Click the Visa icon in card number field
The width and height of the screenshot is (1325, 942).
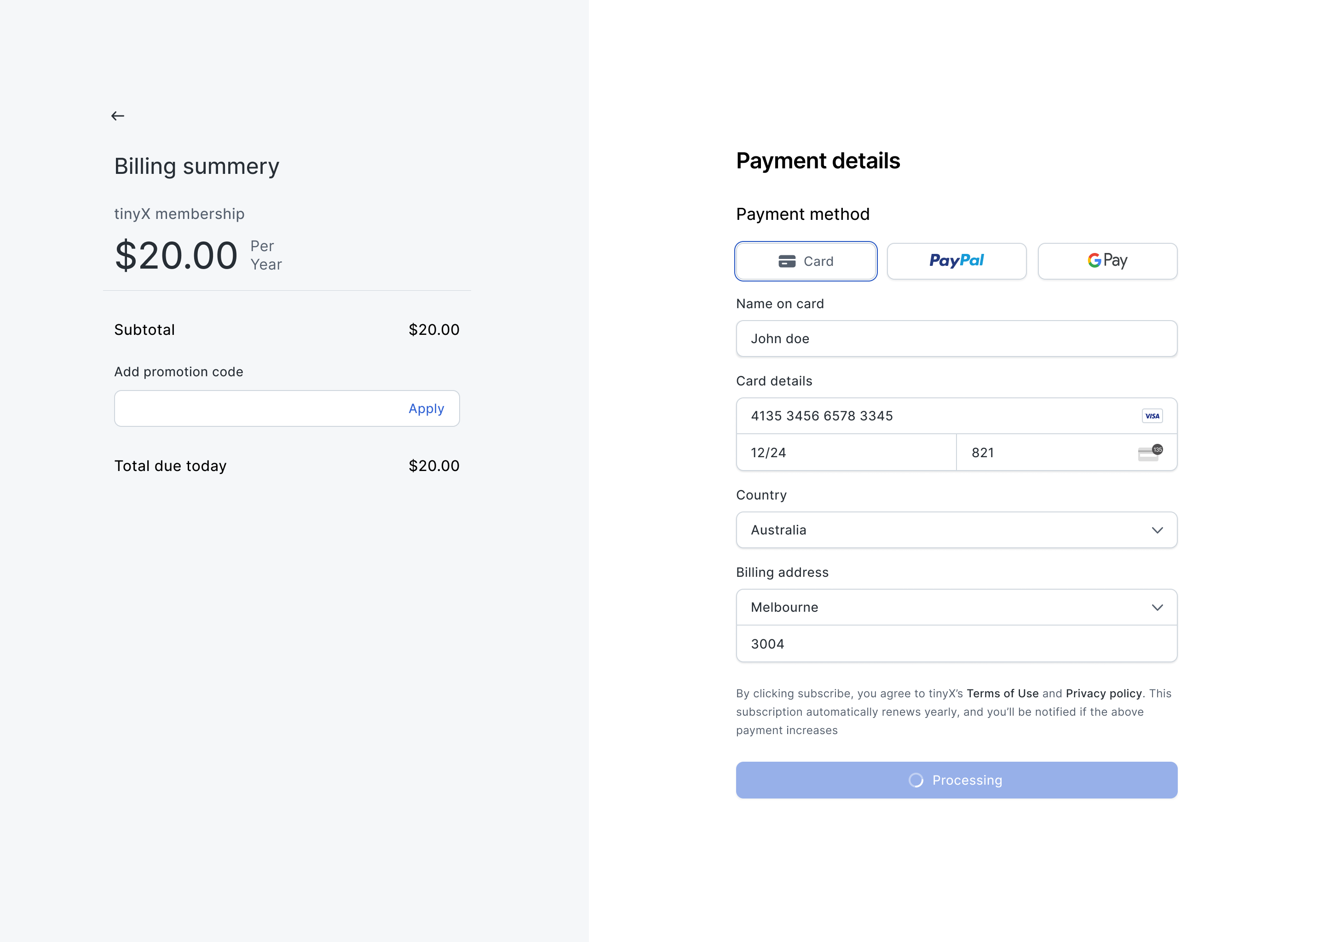point(1152,415)
